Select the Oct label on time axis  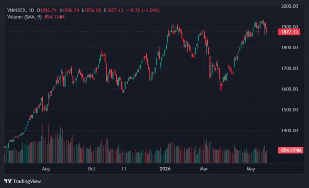coord(92,169)
